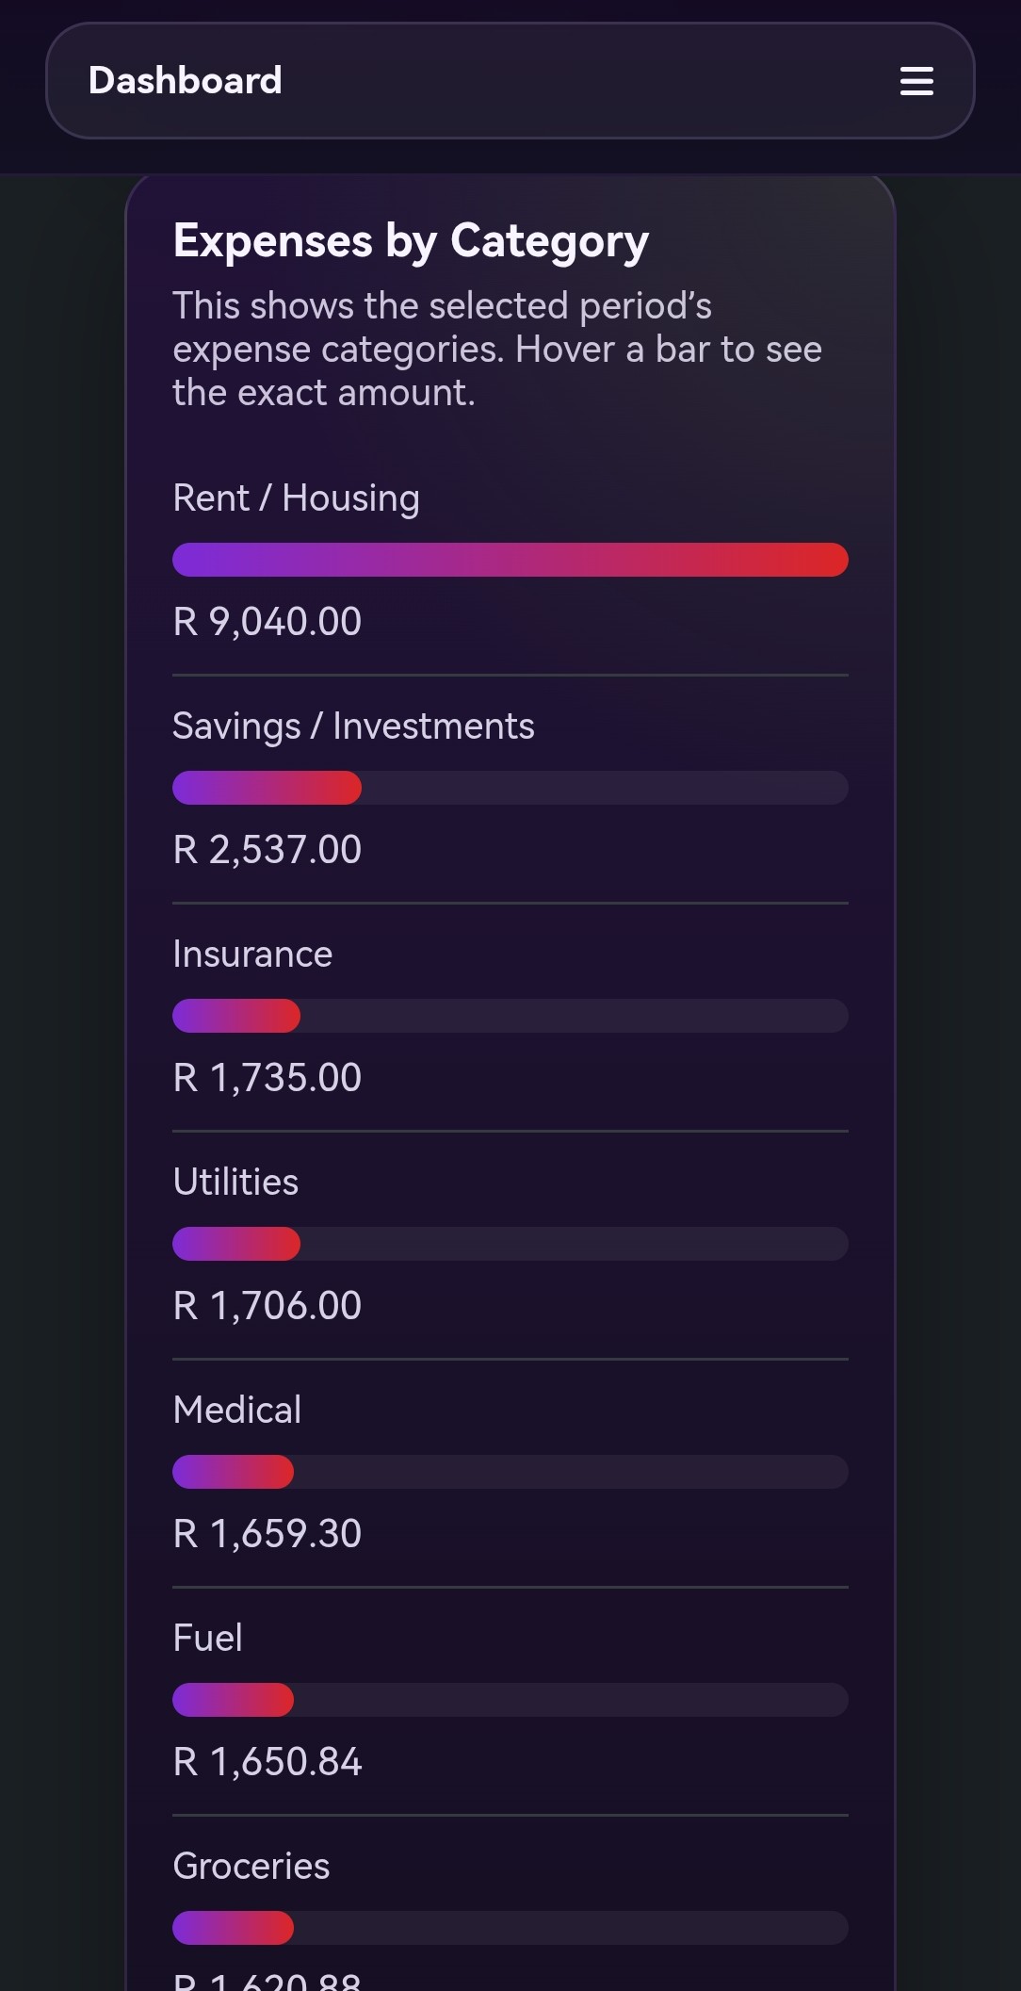1021x1991 pixels.
Task: Click the Medical category progress bar
Action: point(509,1472)
